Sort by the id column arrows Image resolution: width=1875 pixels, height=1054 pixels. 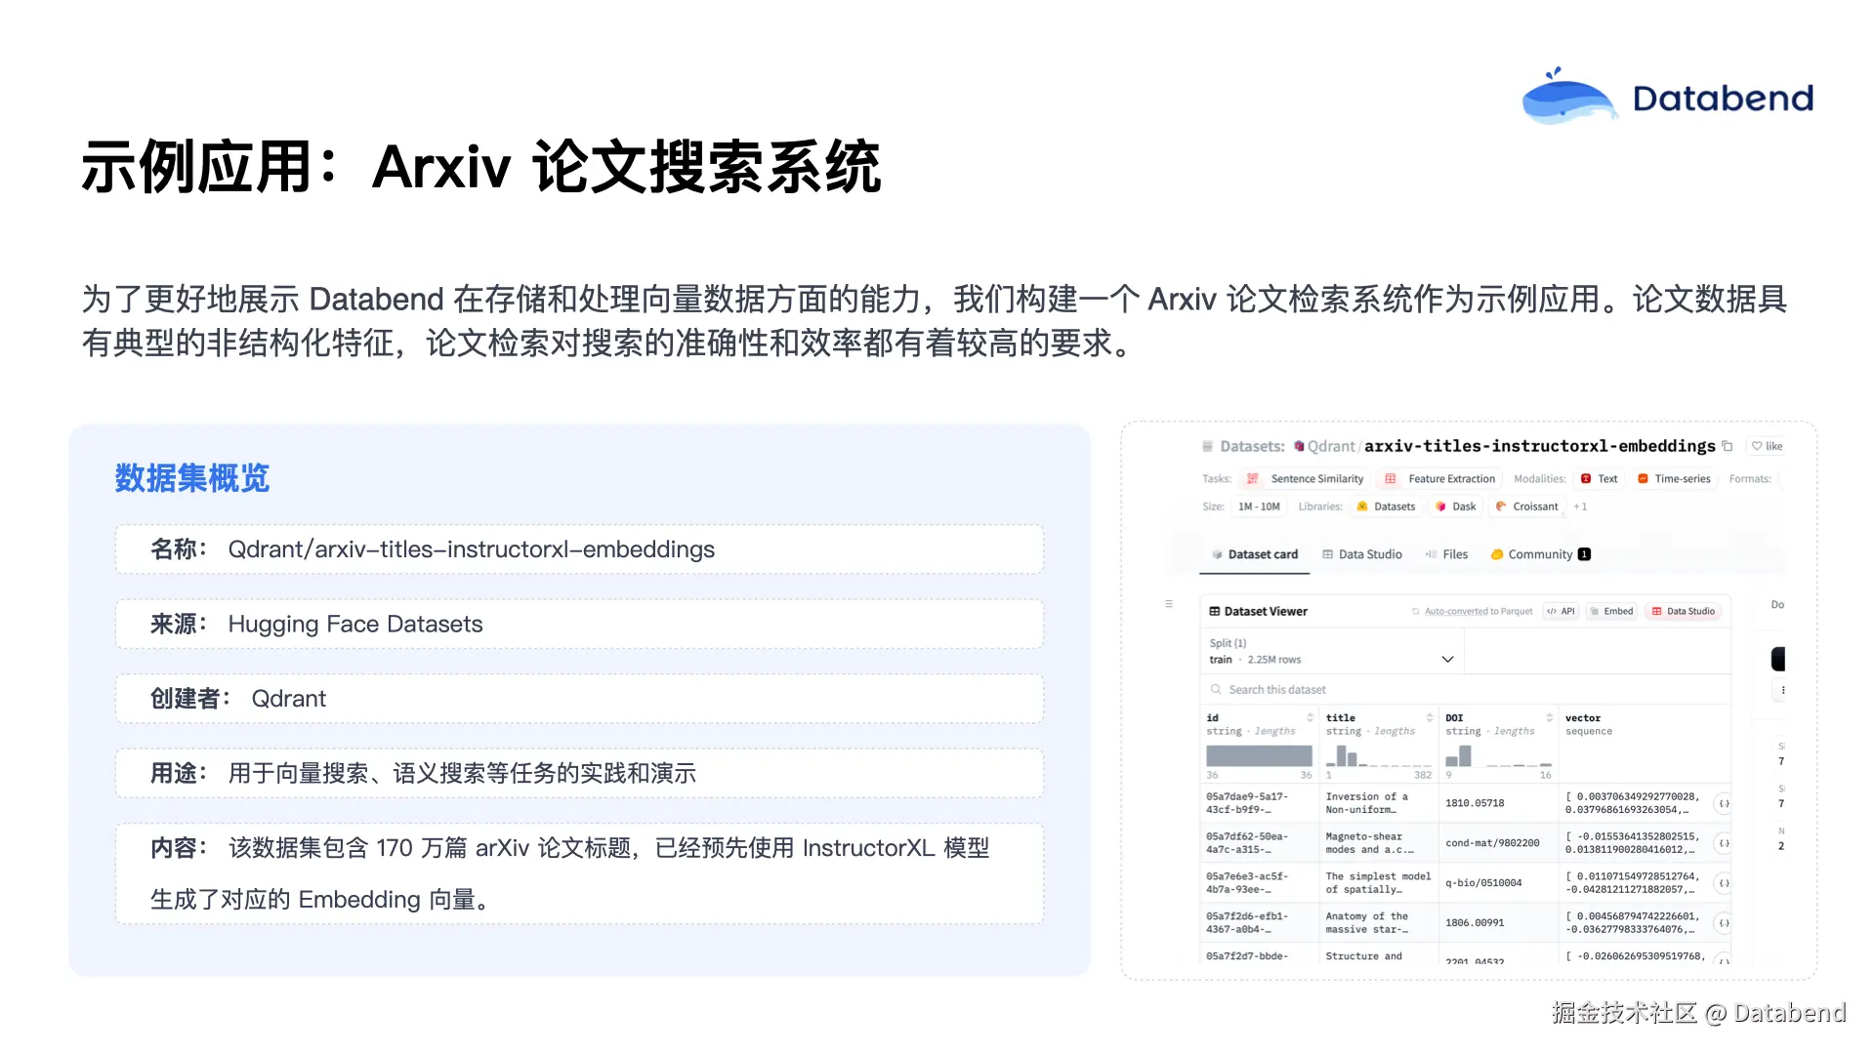[1310, 717]
